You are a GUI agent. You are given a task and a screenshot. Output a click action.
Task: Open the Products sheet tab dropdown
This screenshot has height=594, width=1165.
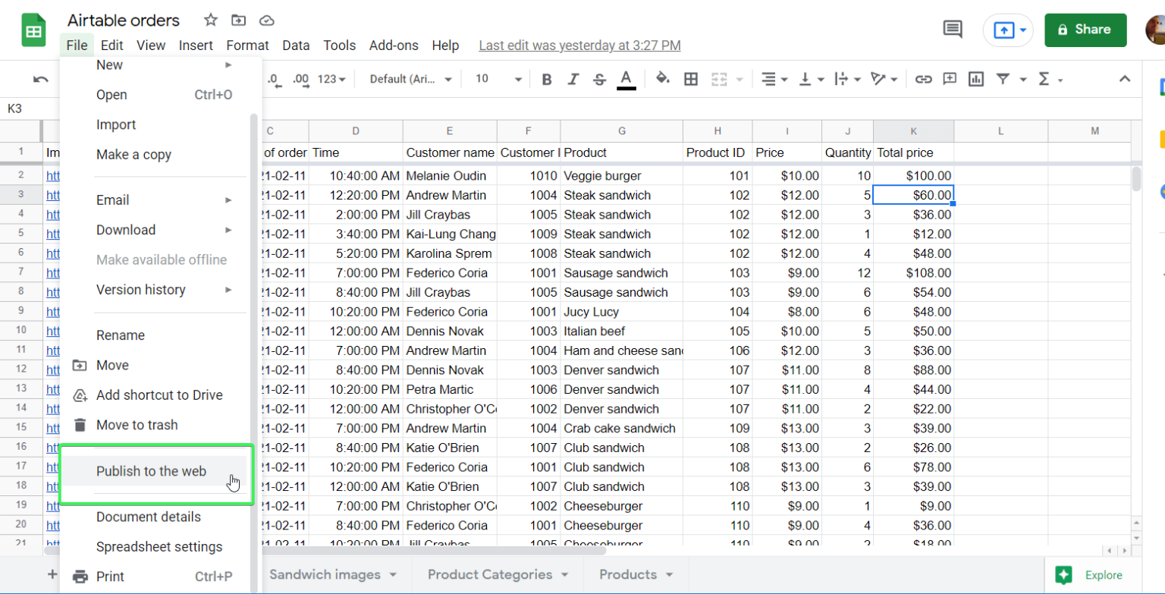[x=670, y=575]
